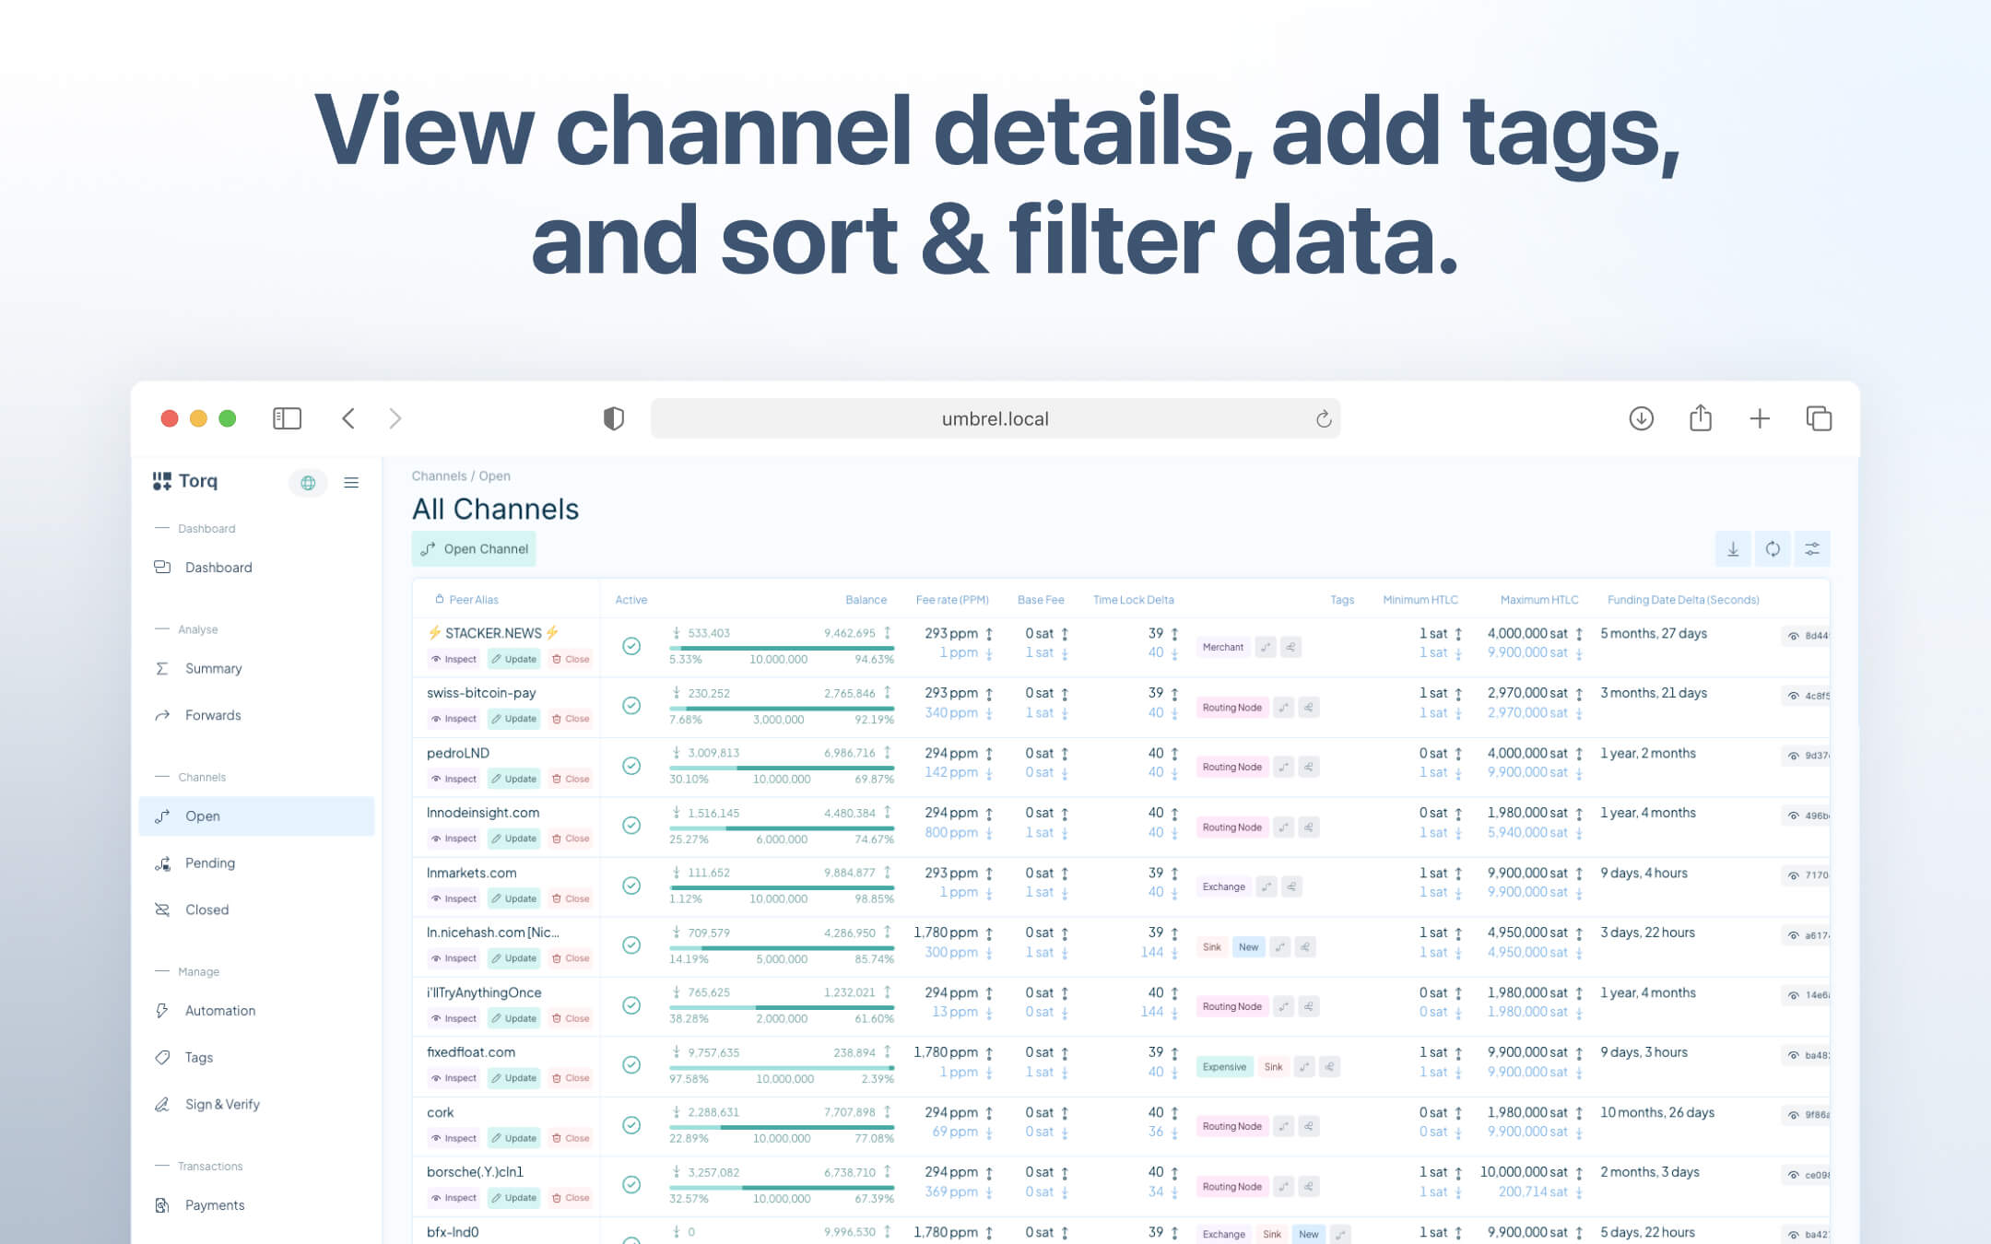The image size is (1991, 1244).
Task: Open a new browser tab with plus
Action: click(1760, 418)
